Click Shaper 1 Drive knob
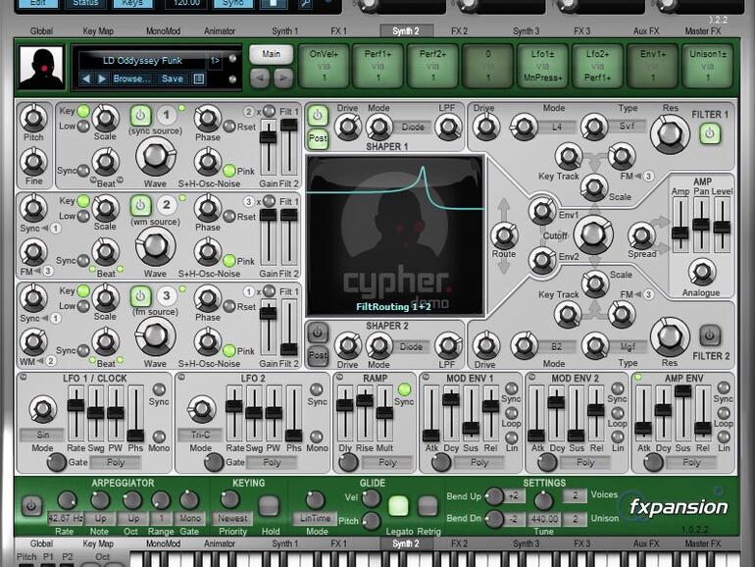The width and height of the screenshot is (755, 567). pyautogui.click(x=347, y=128)
